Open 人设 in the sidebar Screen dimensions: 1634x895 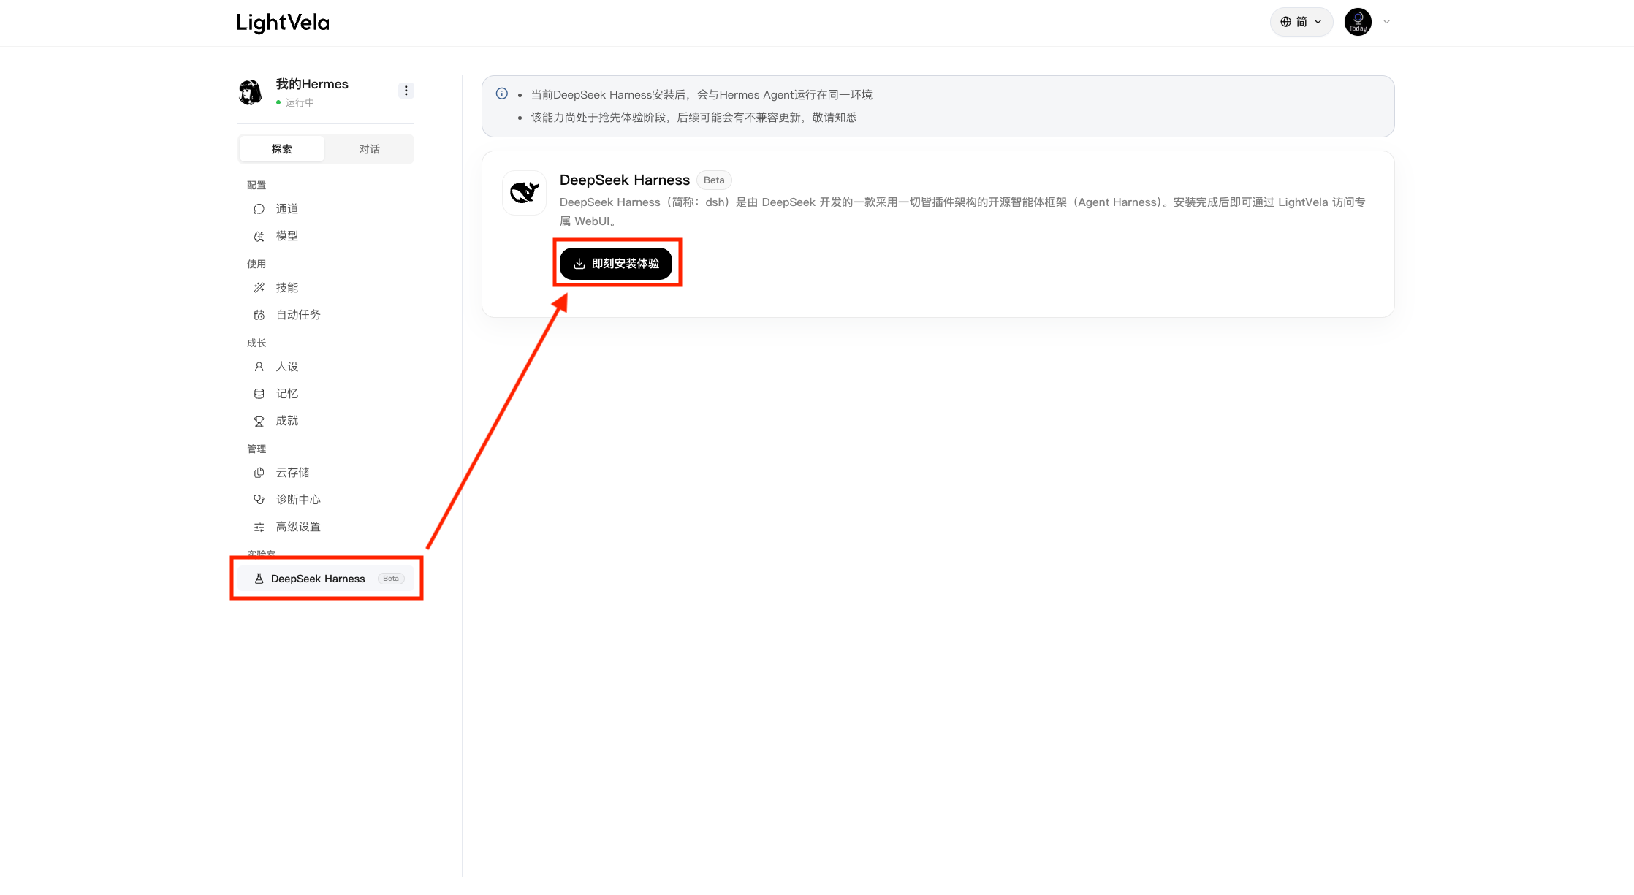pos(326,367)
